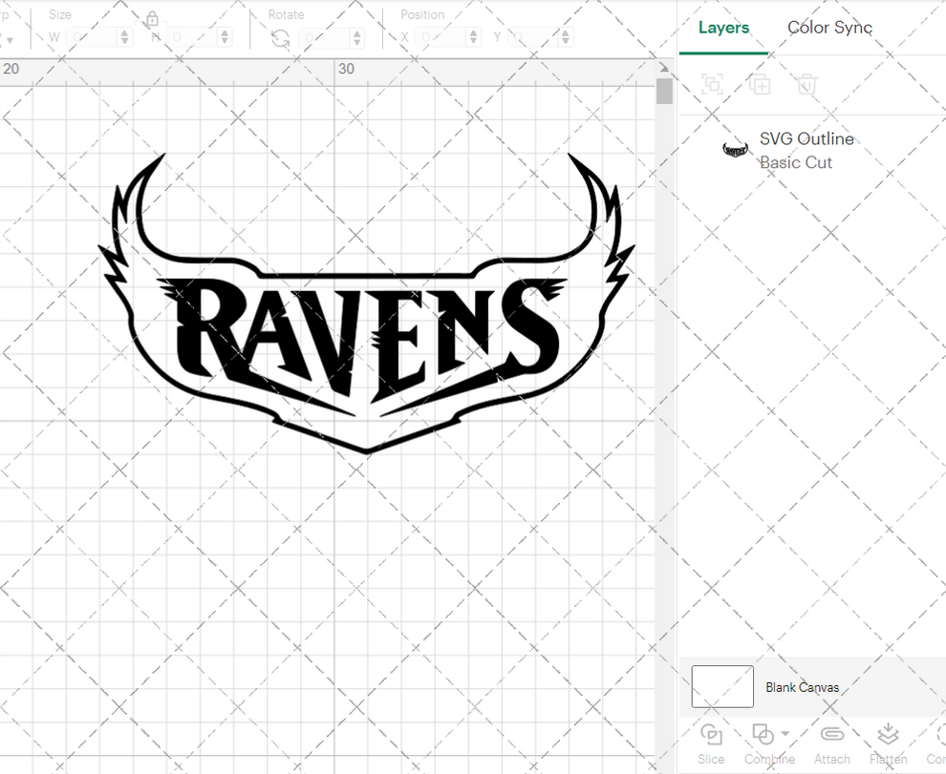Click the Blank Canvas label
Image resolution: width=946 pixels, height=774 pixels.
click(802, 687)
